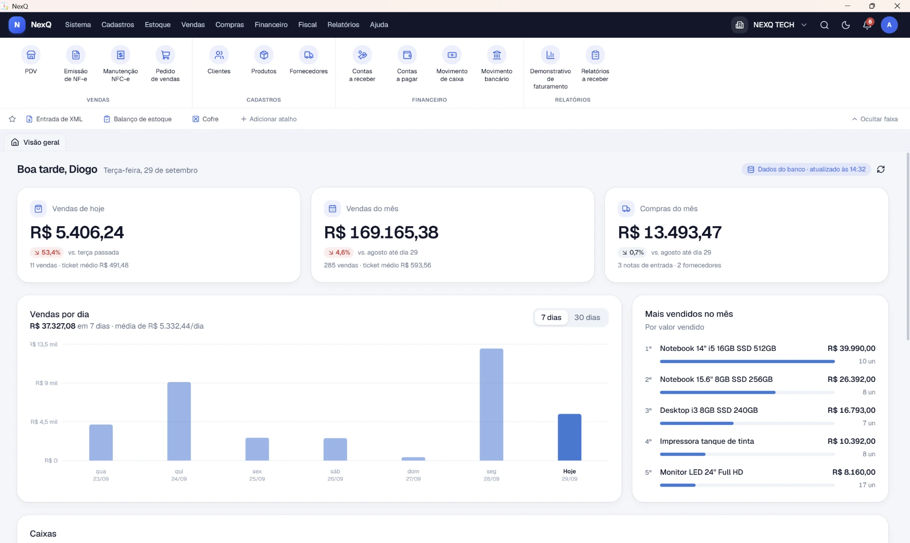Click Monitor LED 24" progress bar
910x543 pixels.
coord(747,485)
